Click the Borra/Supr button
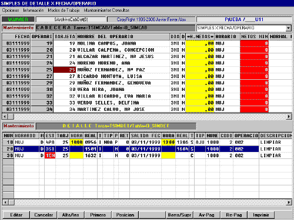The height and width of the screenshot is (220, 294). point(179,215)
